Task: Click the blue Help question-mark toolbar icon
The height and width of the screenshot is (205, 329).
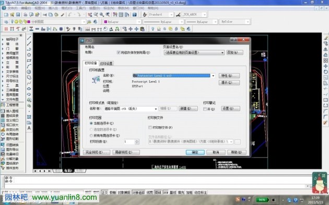Action: 135,15
